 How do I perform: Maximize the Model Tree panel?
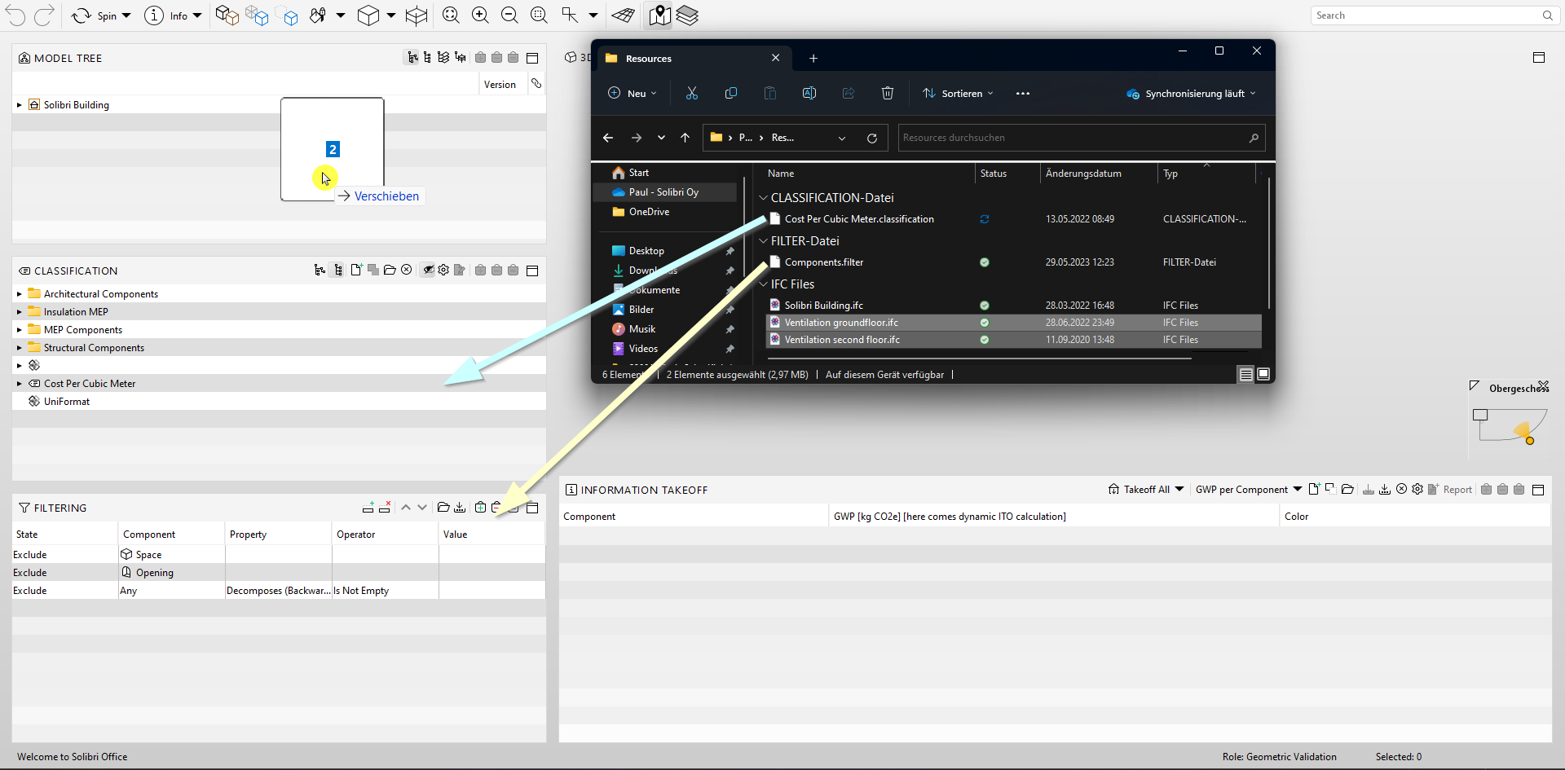pos(532,58)
